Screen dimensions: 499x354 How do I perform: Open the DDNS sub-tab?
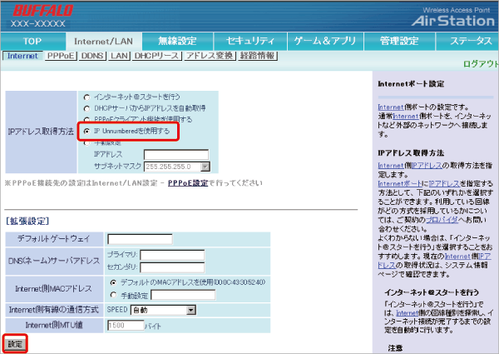[x=91, y=56]
